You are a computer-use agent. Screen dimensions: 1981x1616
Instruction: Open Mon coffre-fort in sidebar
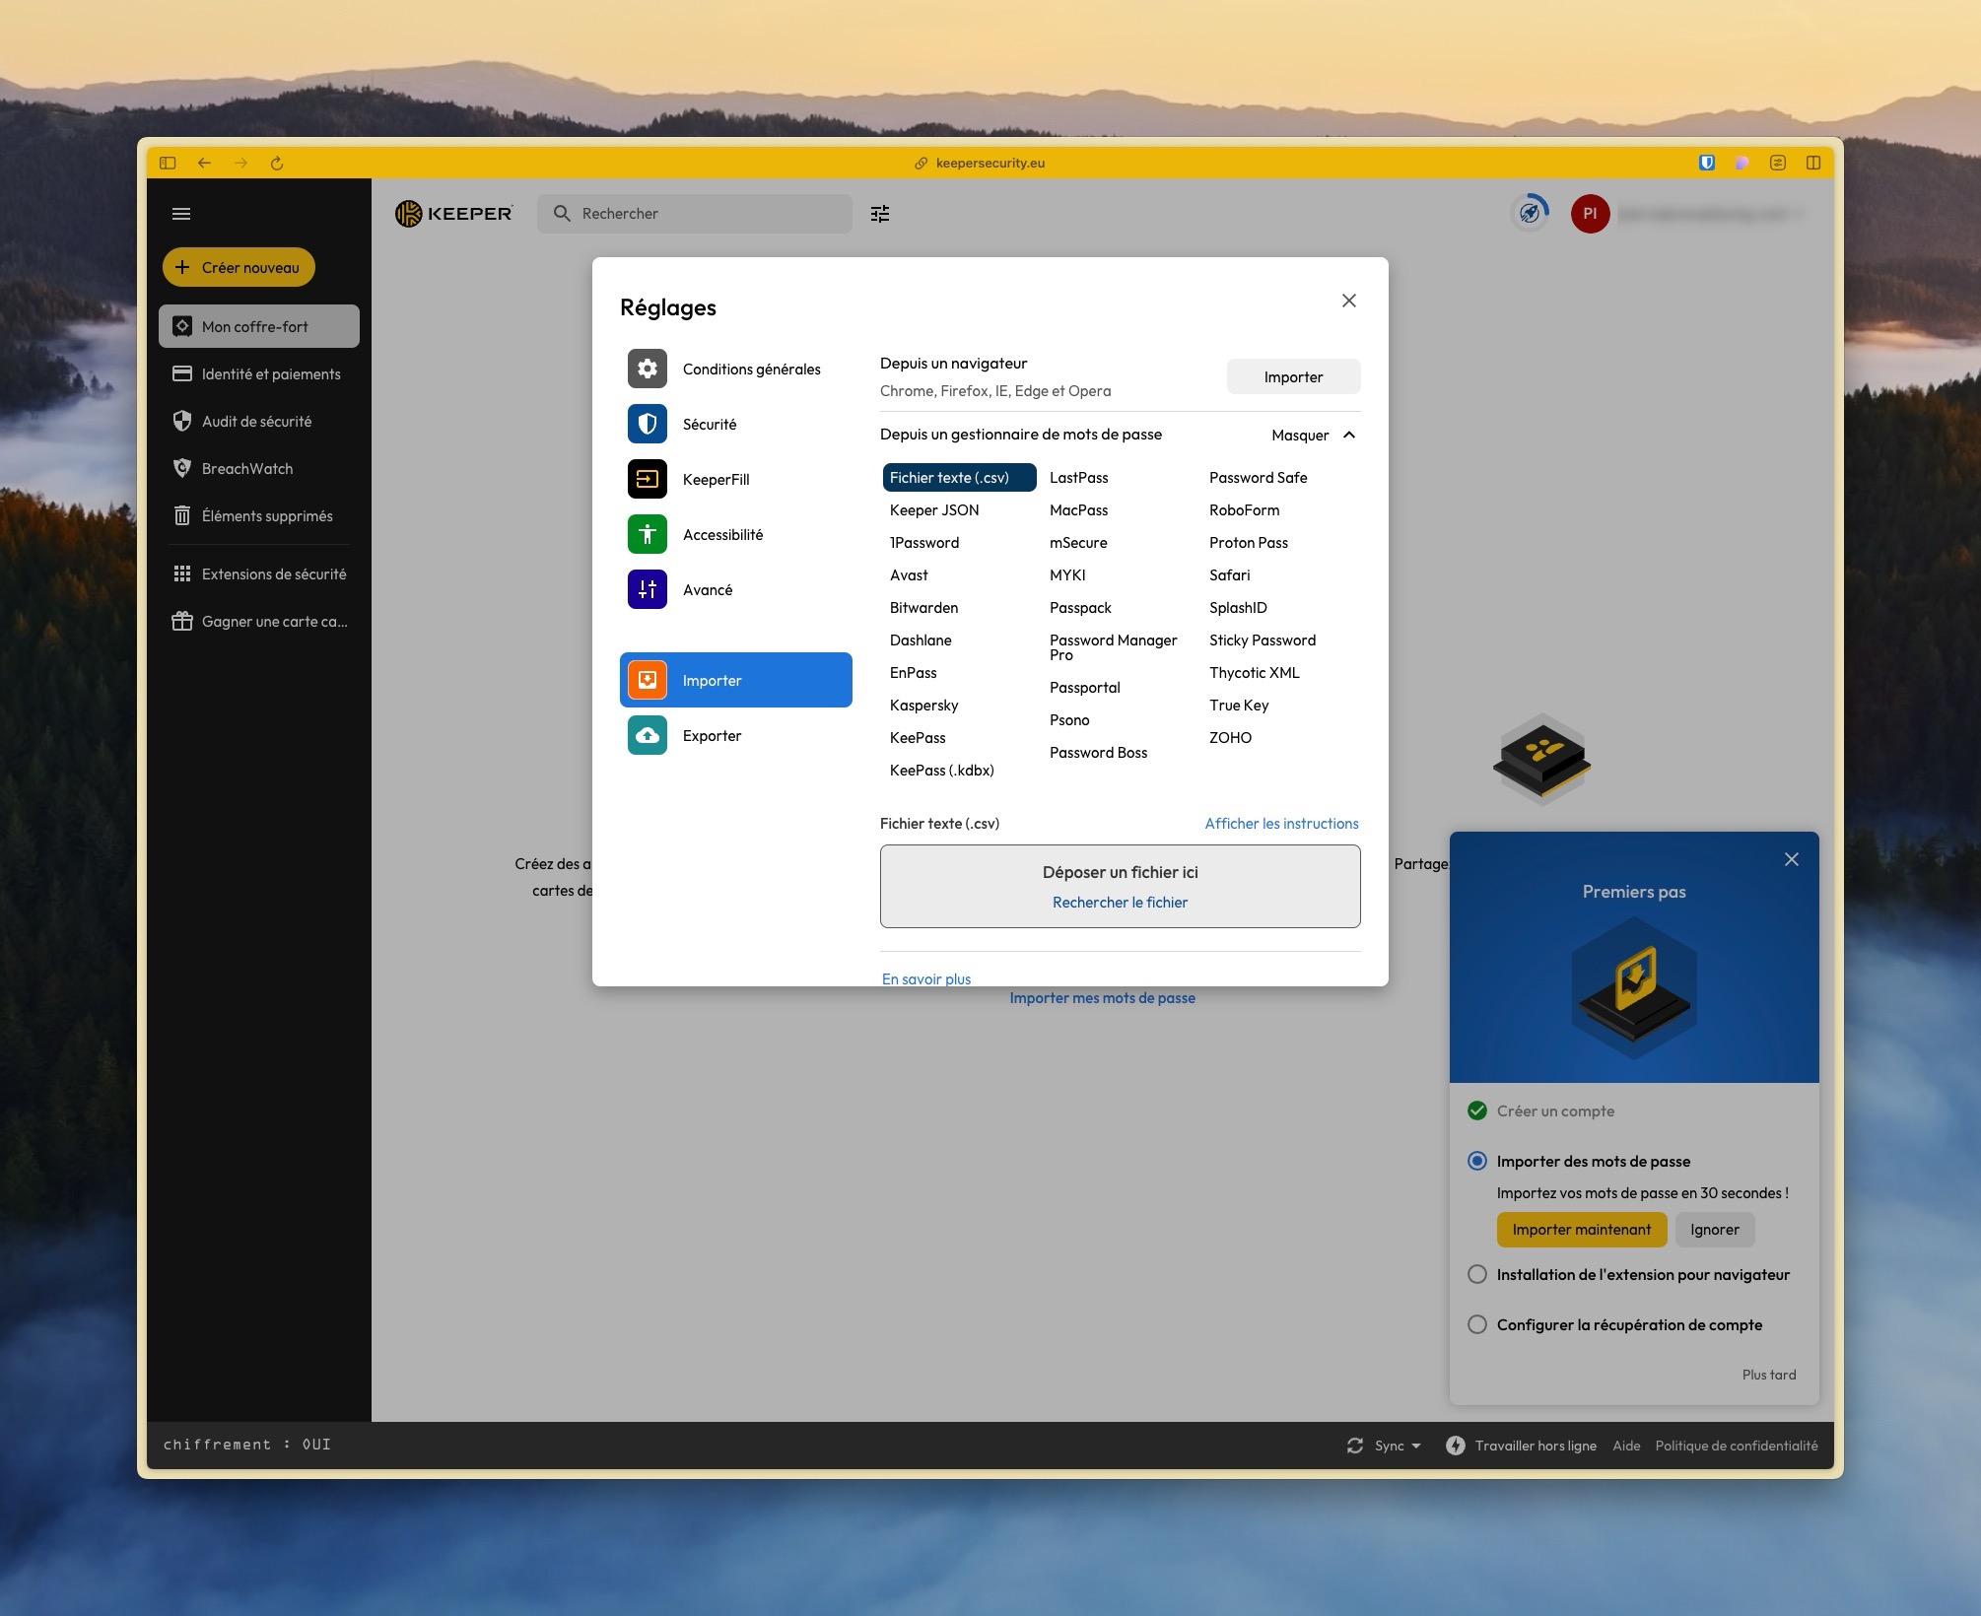click(259, 326)
